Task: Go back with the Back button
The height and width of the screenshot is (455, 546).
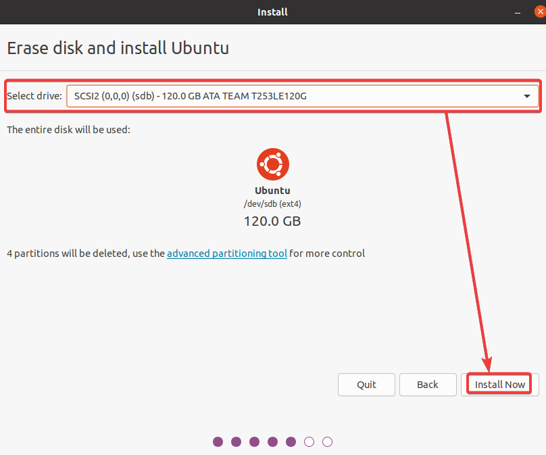Action: click(428, 385)
